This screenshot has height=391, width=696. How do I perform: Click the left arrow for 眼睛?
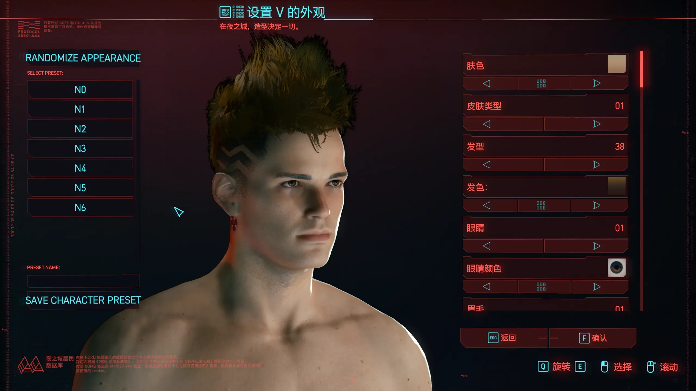(487, 246)
